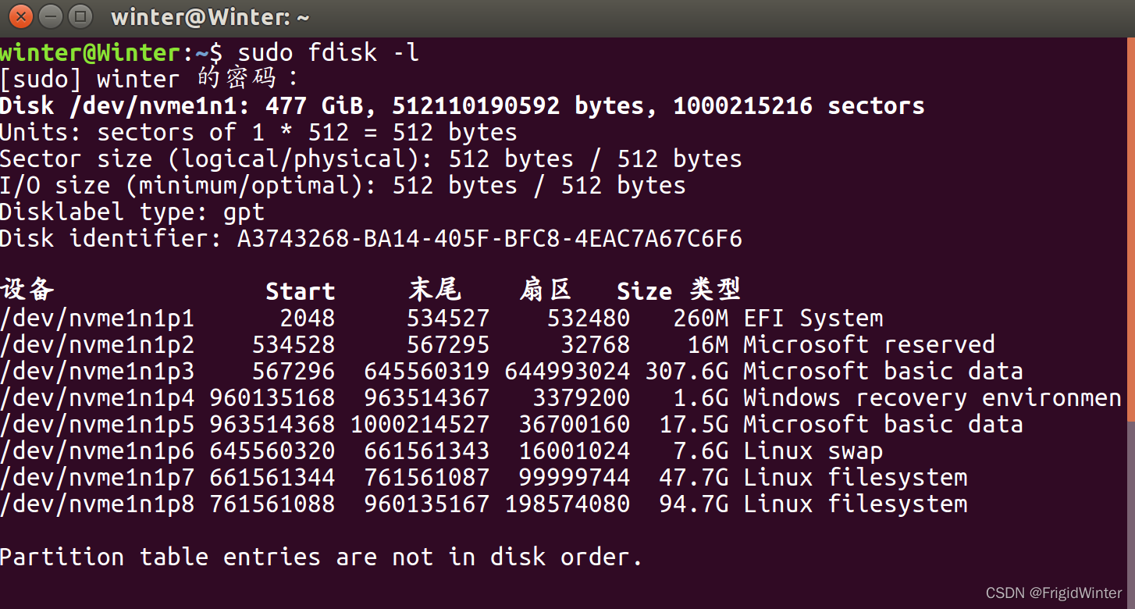The image size is (1135, 609).
Task: Click the "EFI System" partition type
Action: (x=813, y=319)
